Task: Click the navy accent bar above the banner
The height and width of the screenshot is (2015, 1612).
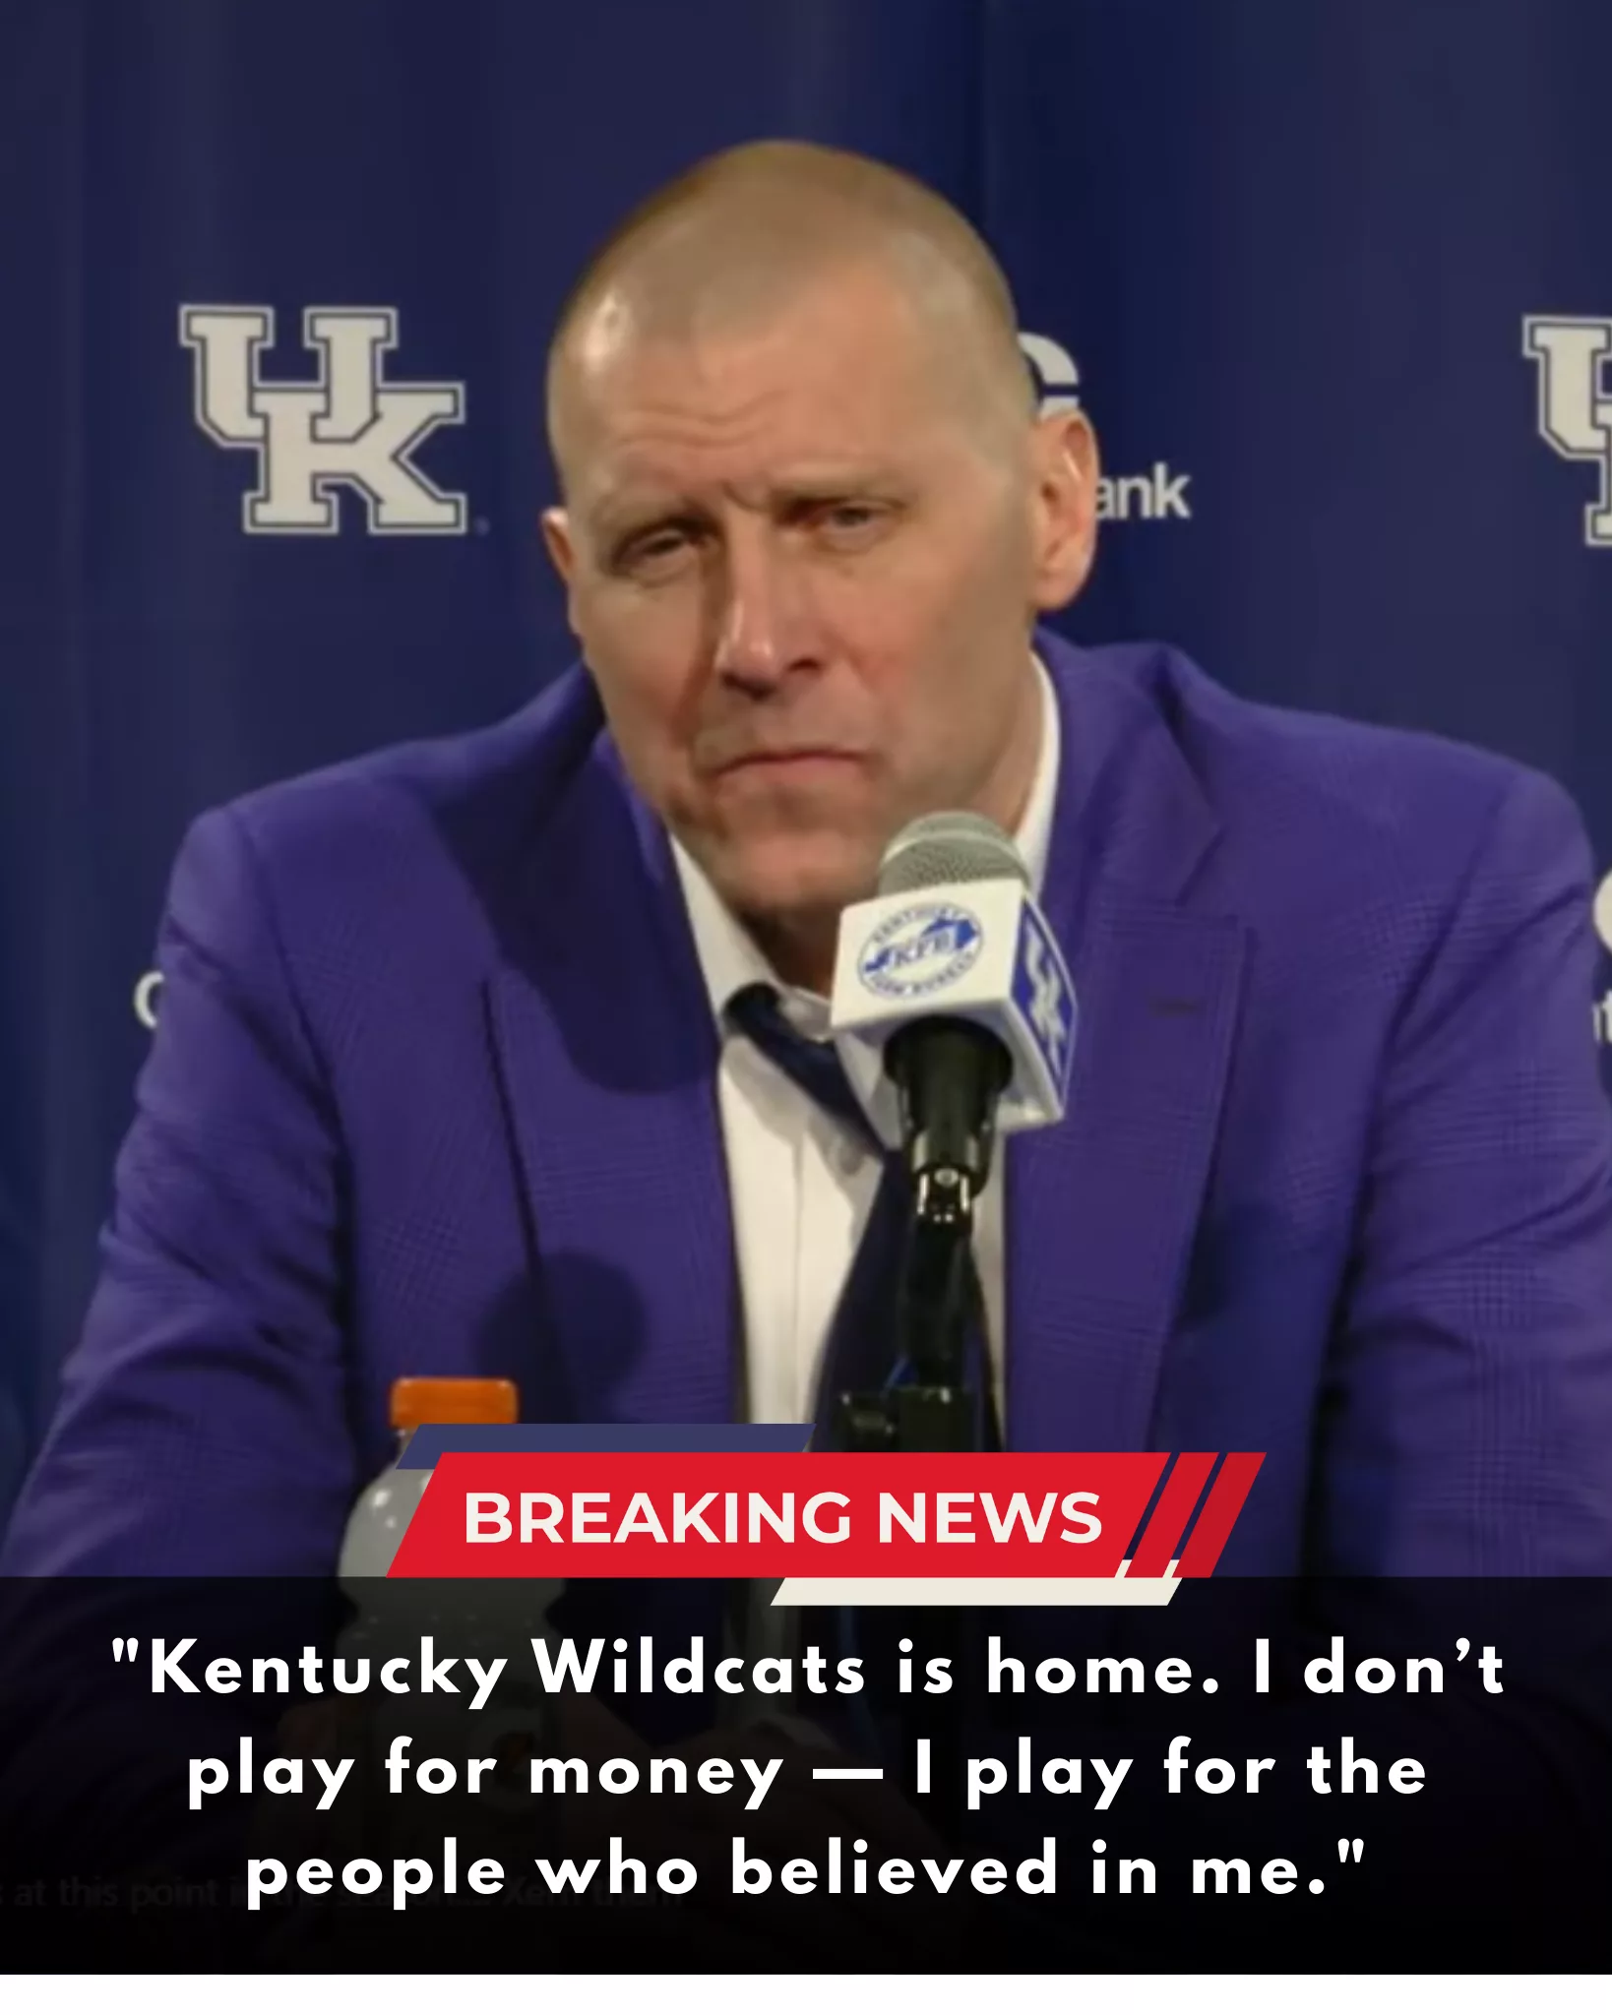Action: click(x=605, y=1439)
